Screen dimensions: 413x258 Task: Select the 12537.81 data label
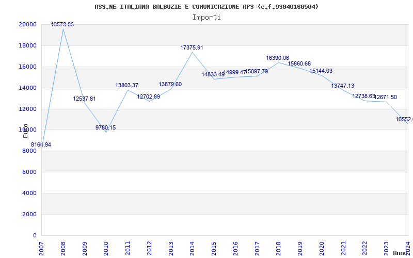pyautogui.click(x=84, y=99)
